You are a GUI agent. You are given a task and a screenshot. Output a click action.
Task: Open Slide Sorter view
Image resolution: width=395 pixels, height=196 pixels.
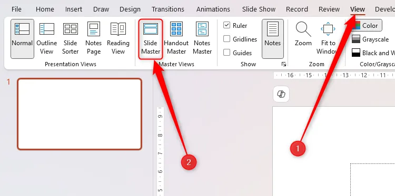(x=70, y=39)
